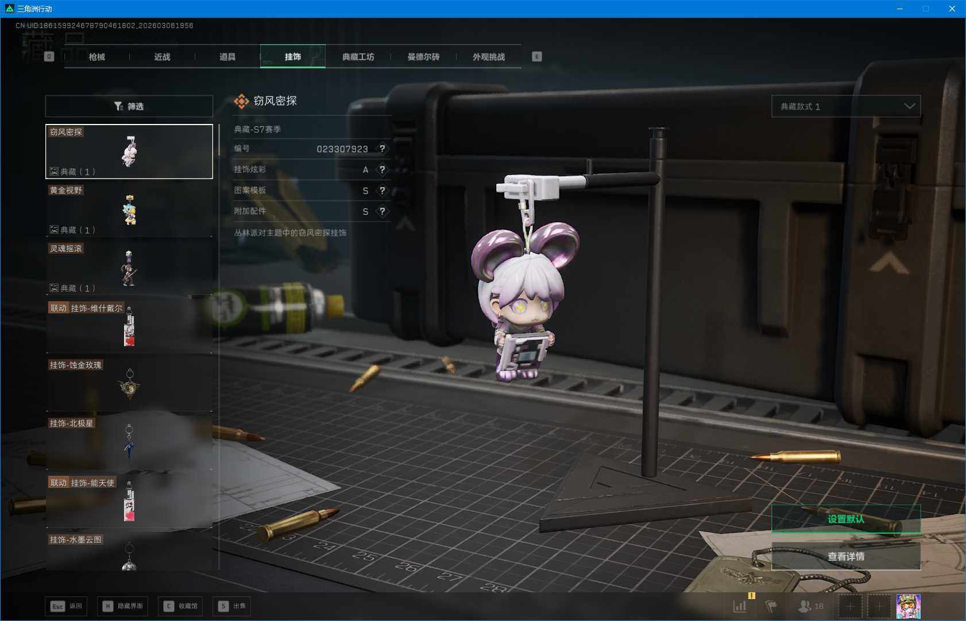Expand the 典藏款式 1 dropdown
The height and width of the screenshot is (621, 966).
pos(846,106)
